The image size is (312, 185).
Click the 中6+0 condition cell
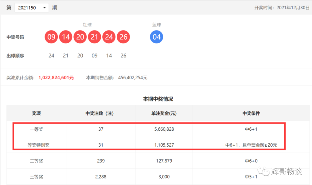pyautogui.click(x=251, y=161)
